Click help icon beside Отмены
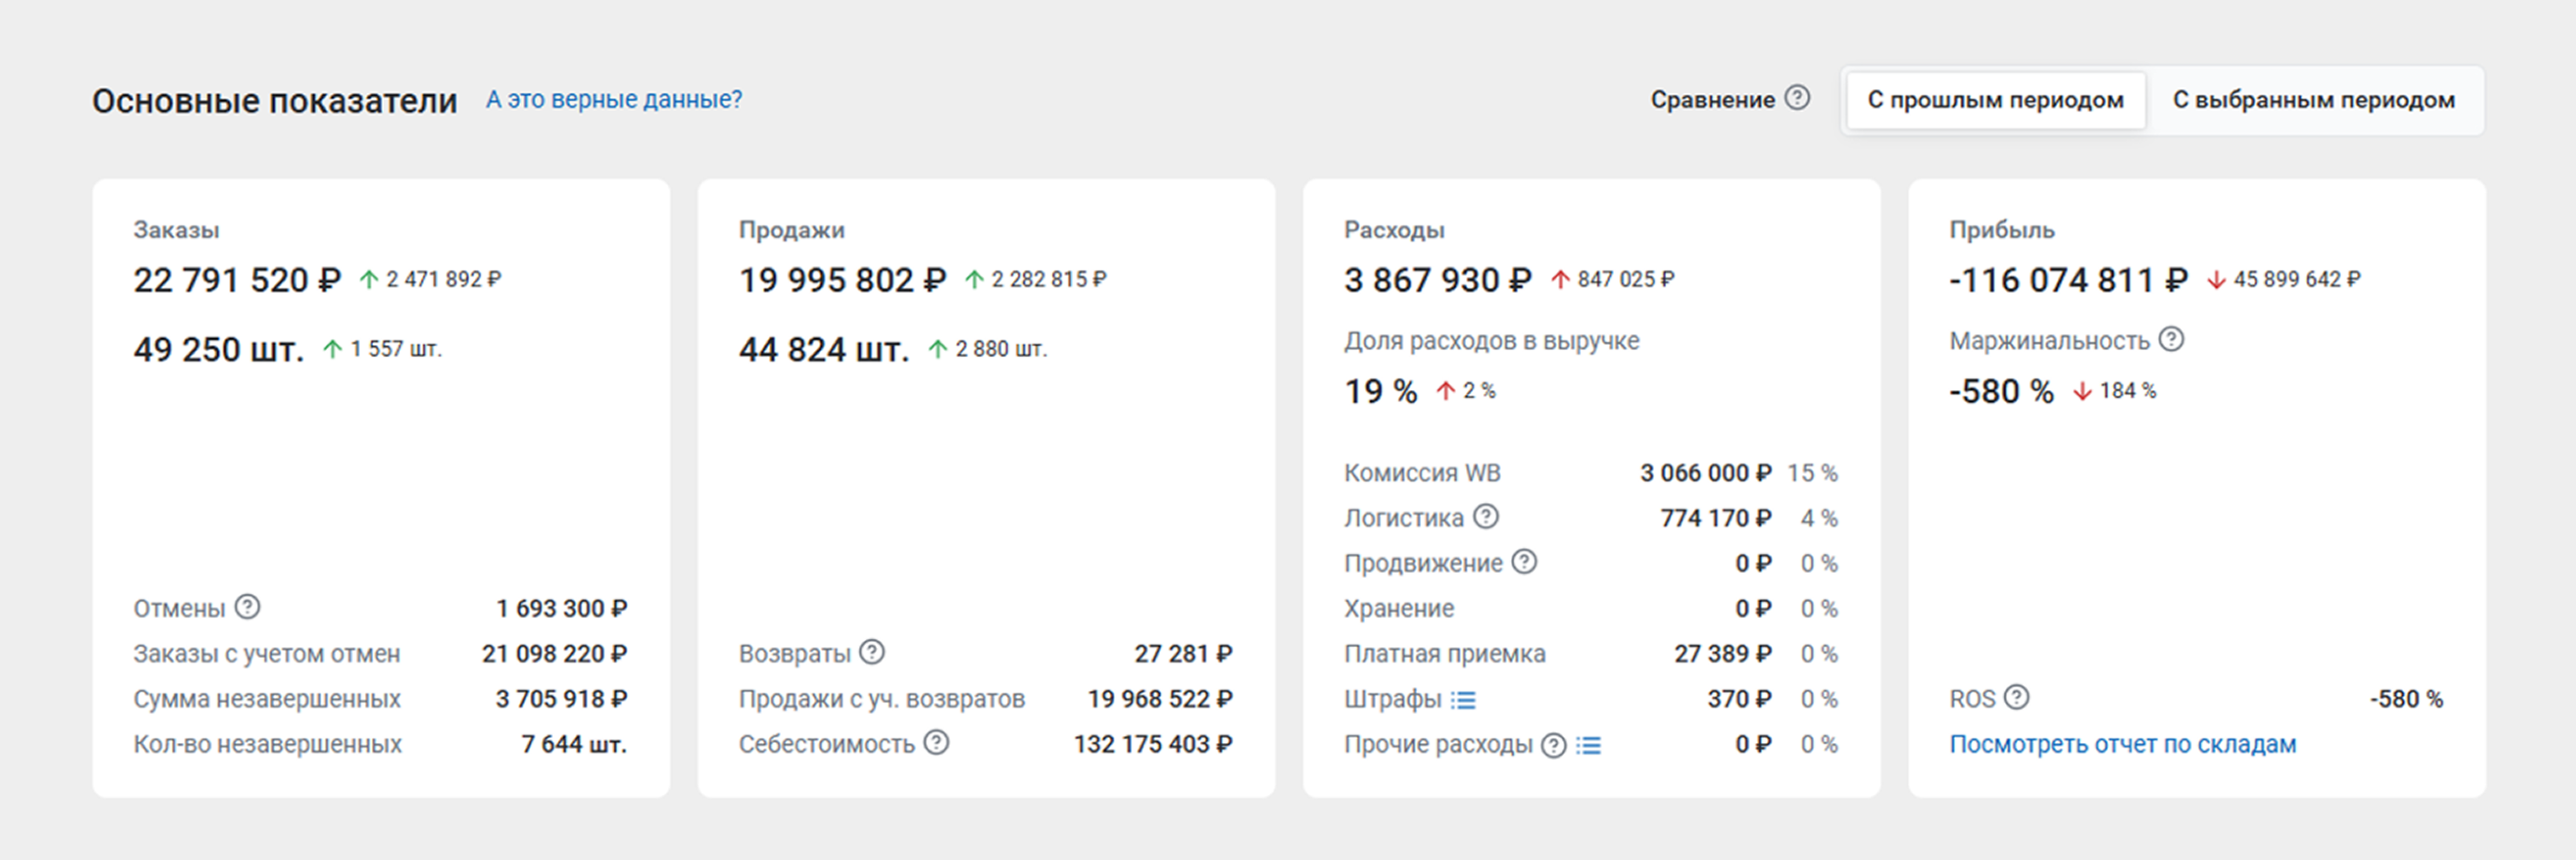This screenshot has height=860, width=2576. click(247, 606)
